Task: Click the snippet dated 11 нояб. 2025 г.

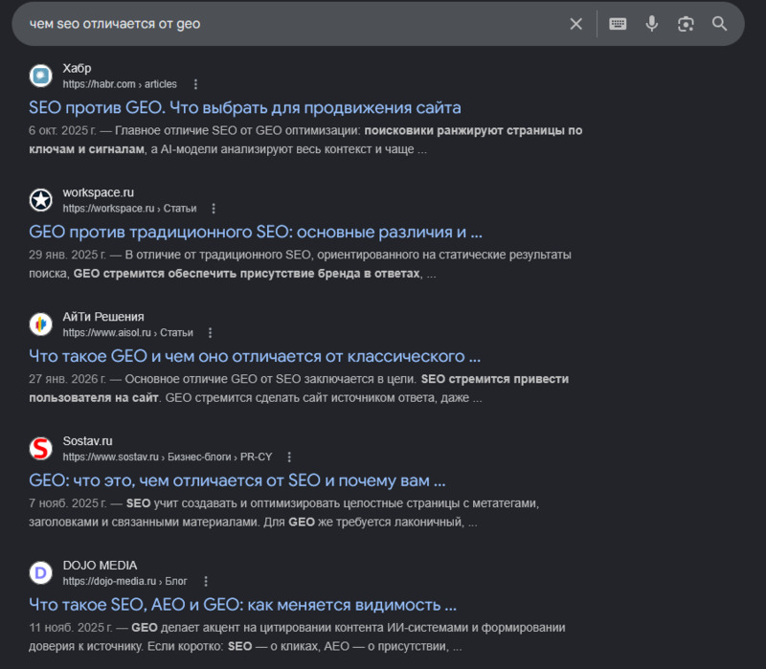Action: coord(297,636)
